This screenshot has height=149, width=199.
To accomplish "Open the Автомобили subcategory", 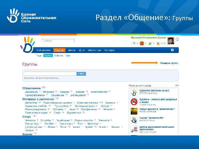I will 31,103.
